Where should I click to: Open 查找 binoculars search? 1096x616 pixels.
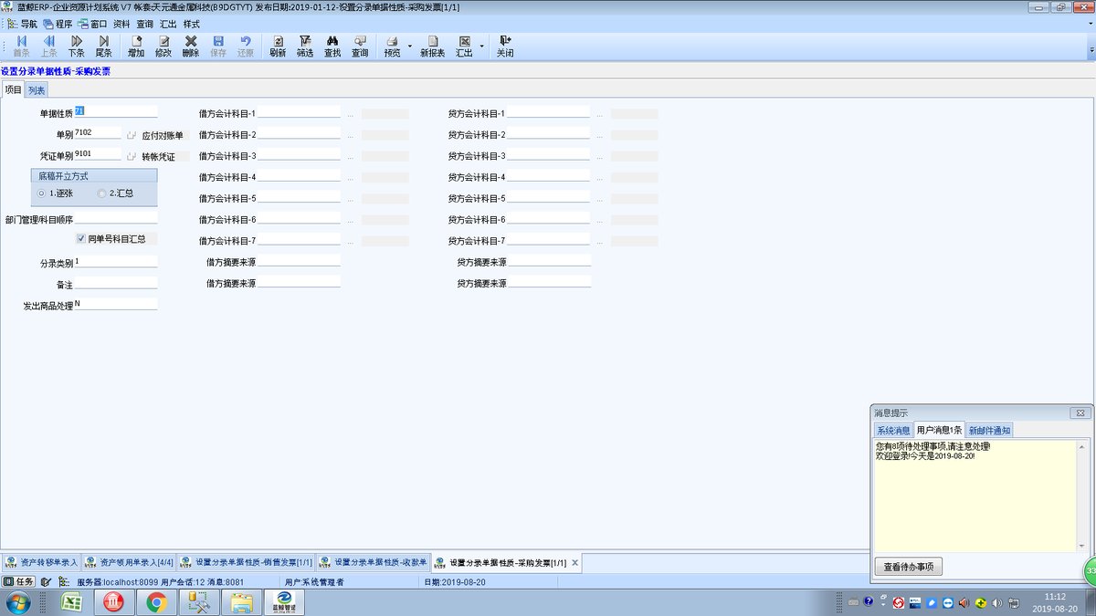(332, 47)
